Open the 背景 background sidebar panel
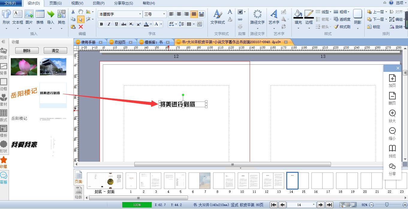The height and width of the screenshot is (209, 408). (x=4, y=69)
